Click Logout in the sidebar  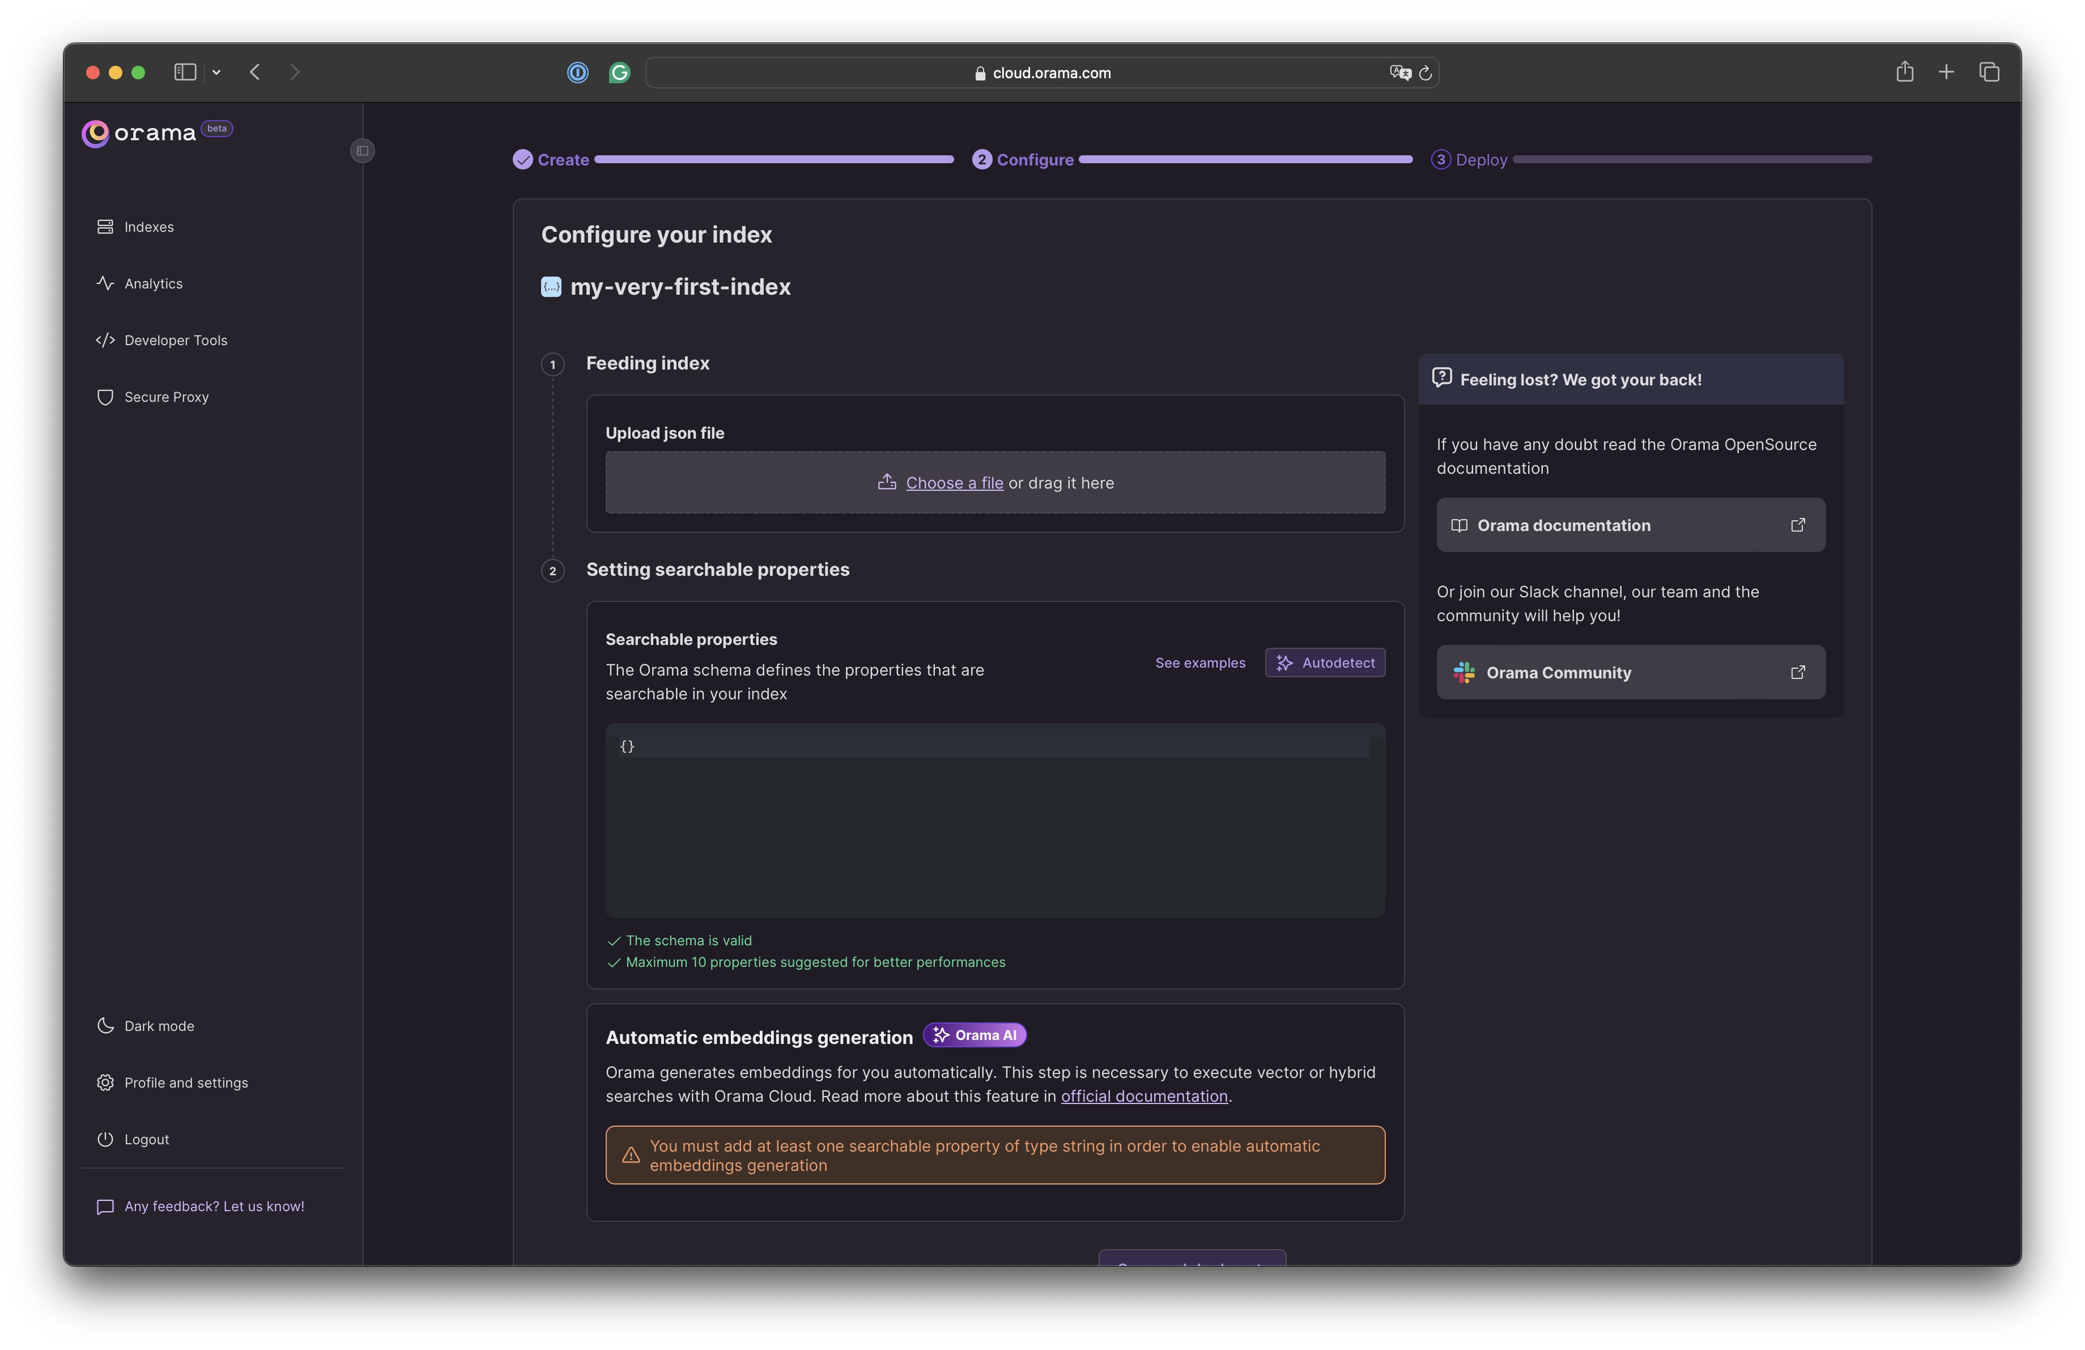coord(132,1139)
